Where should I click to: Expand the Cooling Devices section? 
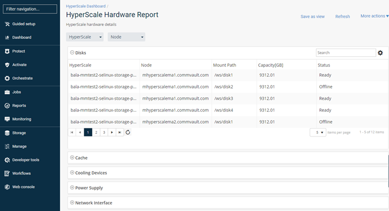coord(72,173)
